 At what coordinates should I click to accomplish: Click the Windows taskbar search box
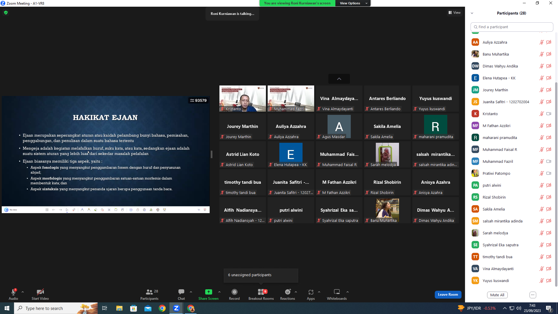pos(56,308)
